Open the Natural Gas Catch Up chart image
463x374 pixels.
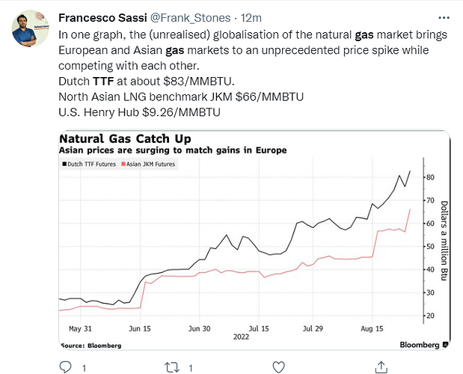tap(254, 240)
